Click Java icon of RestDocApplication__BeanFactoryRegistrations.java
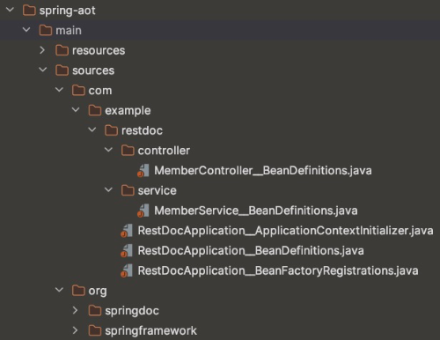The width and height of the screenshot is (440, 340). pyautogui.click(x=127, y=270)
